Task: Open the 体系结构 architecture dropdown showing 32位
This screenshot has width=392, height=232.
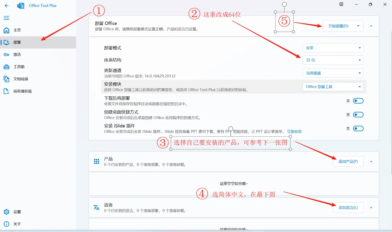Action: (333, 60)
